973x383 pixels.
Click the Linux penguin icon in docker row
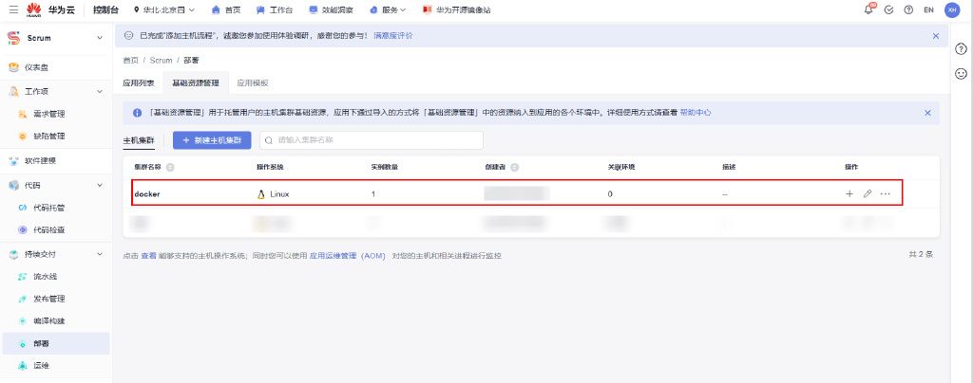pyautogui.click(x=261, y=193)
